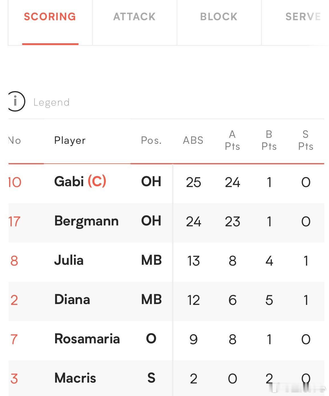The image size is (329, 396).
Task: Switch to the BLOCK tab
Action: [x=219, y=17]
